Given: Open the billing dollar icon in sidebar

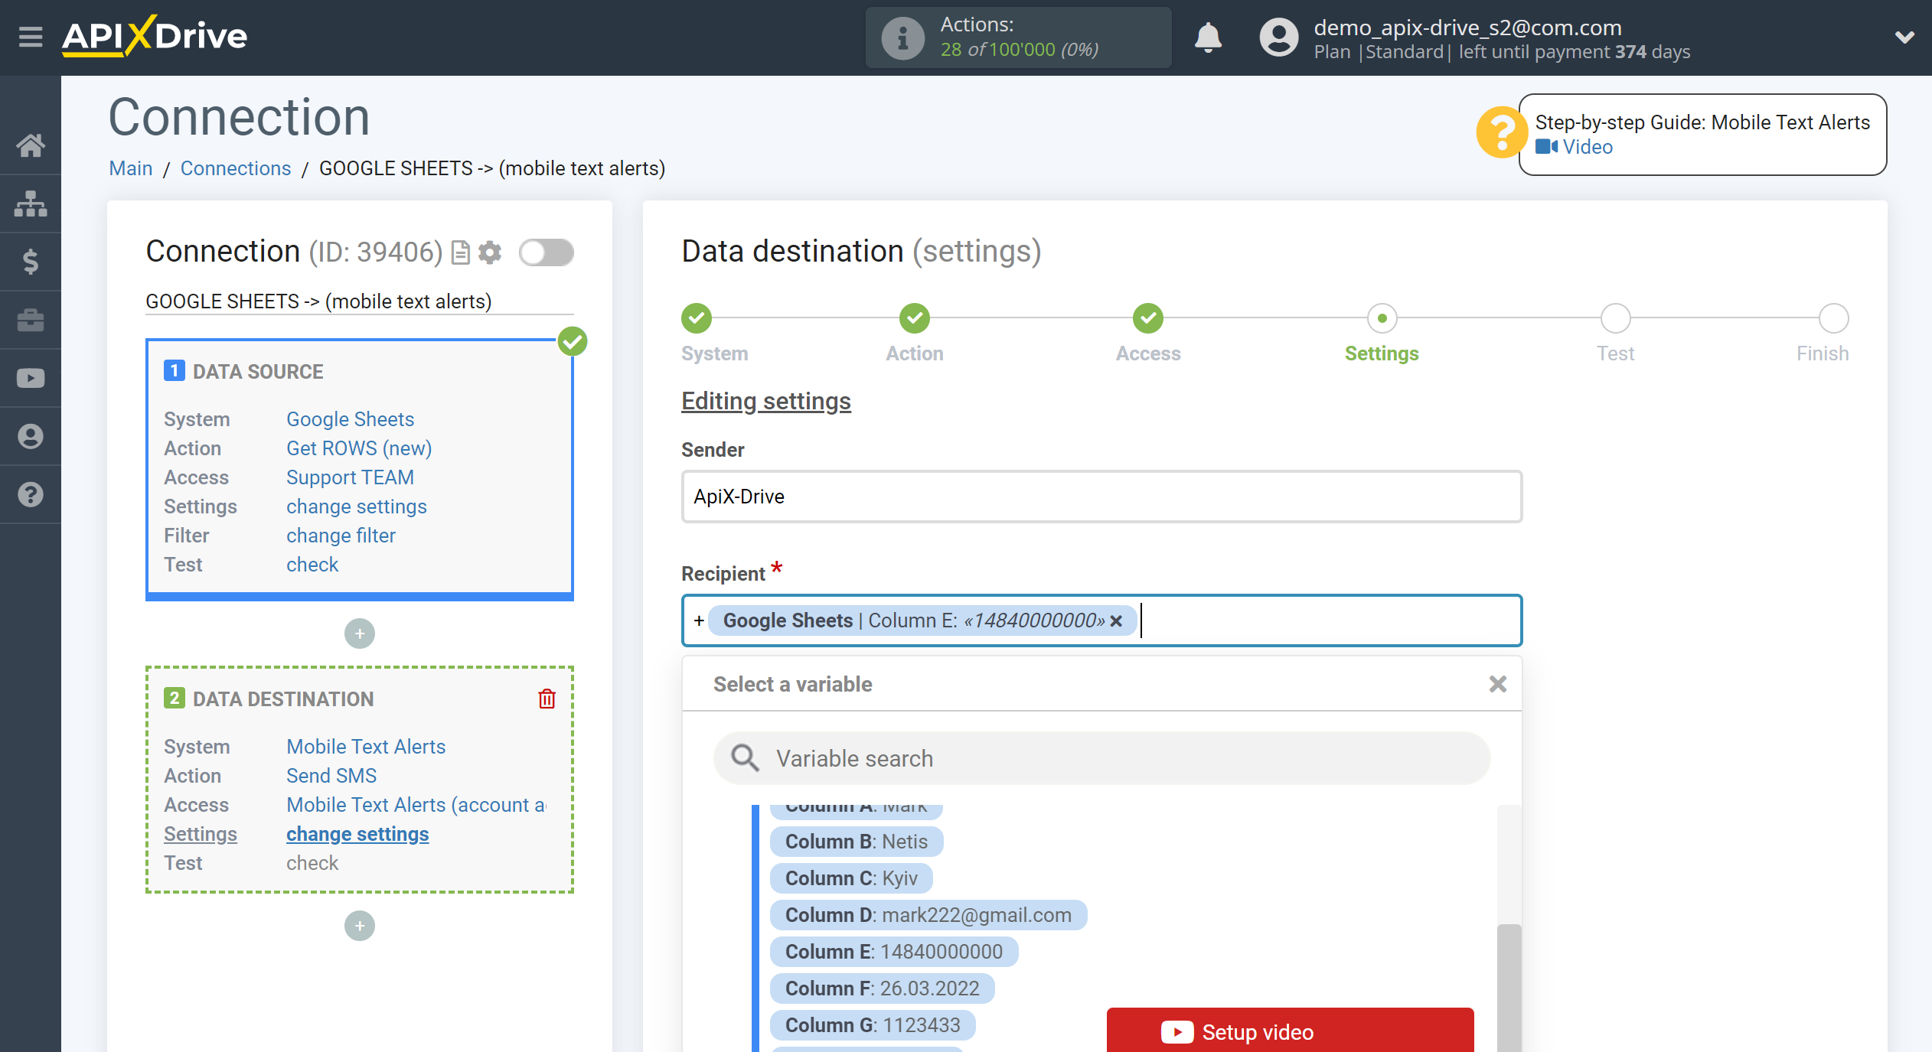Looking at the screenshot, I should (31, 262).
